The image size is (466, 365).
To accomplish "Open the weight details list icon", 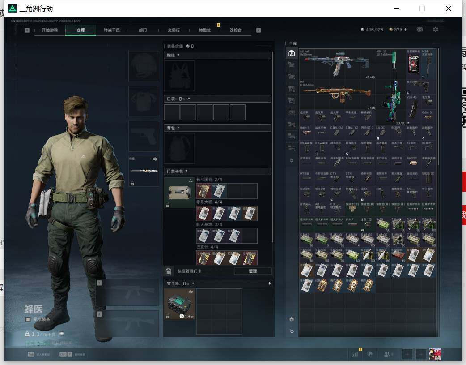I will 61,334.
